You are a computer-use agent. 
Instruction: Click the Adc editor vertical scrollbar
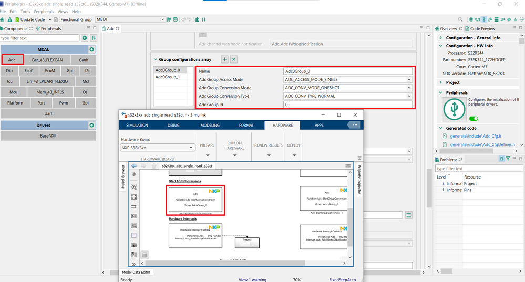[x=429, y=189]
